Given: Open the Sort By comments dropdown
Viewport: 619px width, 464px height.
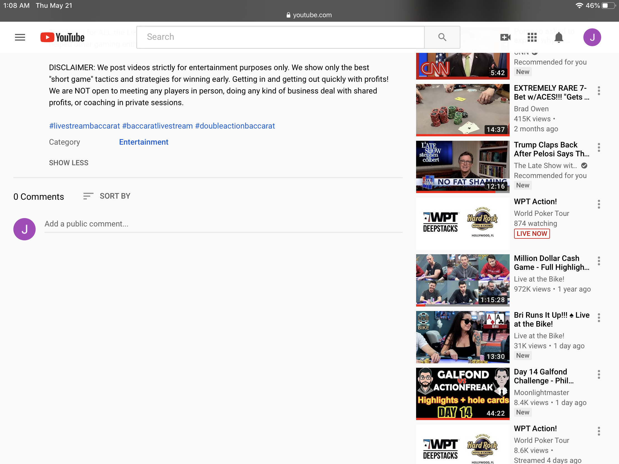Looking at the screenshot, I should (107, 196).
